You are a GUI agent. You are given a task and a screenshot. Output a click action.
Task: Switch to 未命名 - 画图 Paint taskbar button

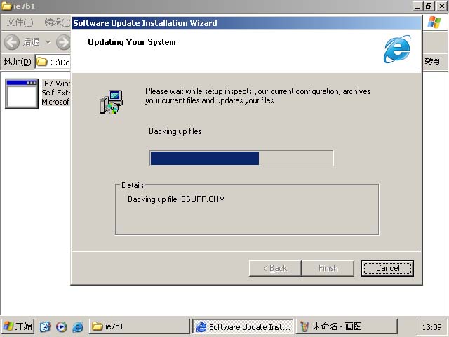pyautogui.click(x=347, y=326)
